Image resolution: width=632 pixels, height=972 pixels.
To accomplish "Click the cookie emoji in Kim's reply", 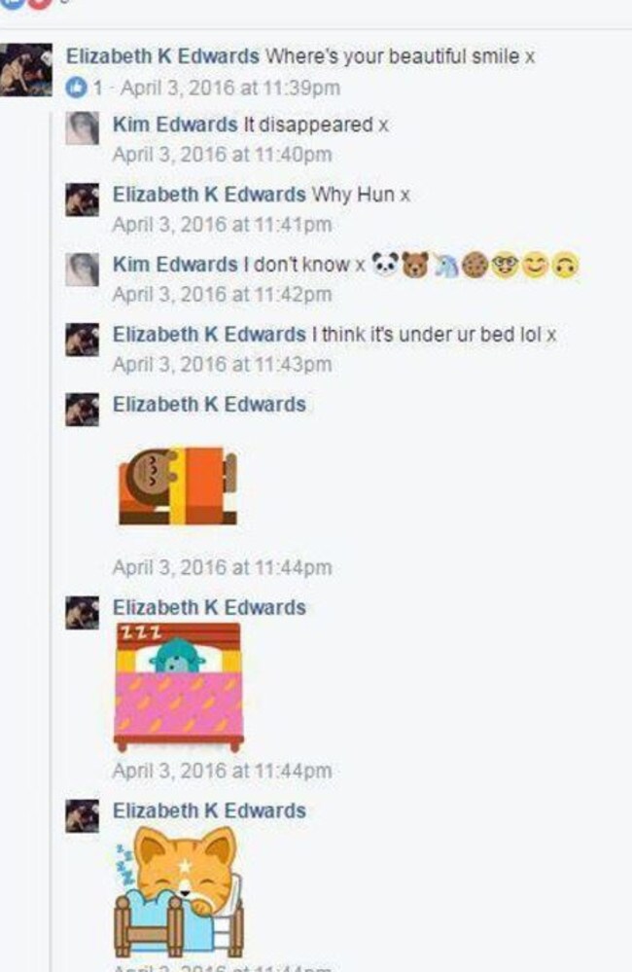I will [x=474, y=266].
